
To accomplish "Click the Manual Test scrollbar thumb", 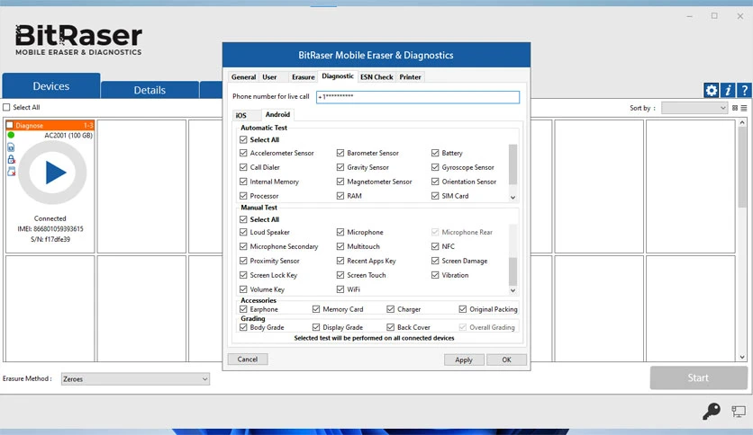I will (x=513, y=271).
